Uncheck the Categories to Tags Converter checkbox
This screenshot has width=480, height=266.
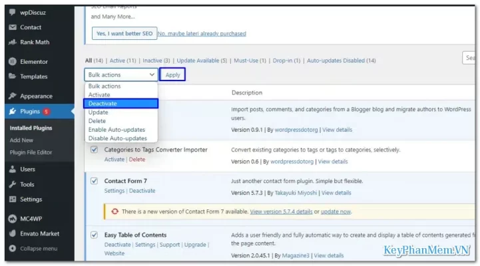[x=94, y=150]
